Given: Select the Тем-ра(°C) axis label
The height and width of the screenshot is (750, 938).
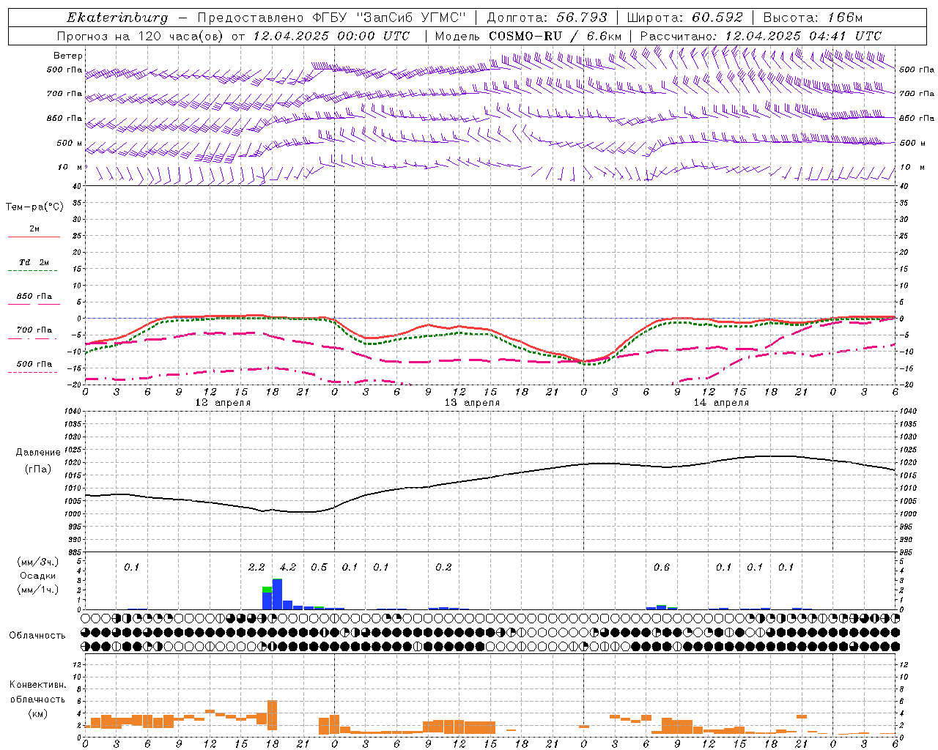Looking at the screenshot, I should coord(34,207).
